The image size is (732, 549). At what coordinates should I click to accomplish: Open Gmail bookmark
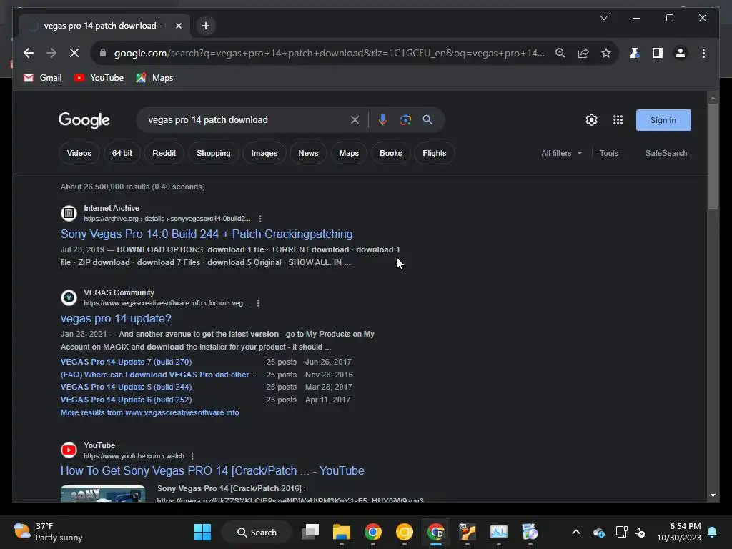pyautogui.click(x=42, y=78)
